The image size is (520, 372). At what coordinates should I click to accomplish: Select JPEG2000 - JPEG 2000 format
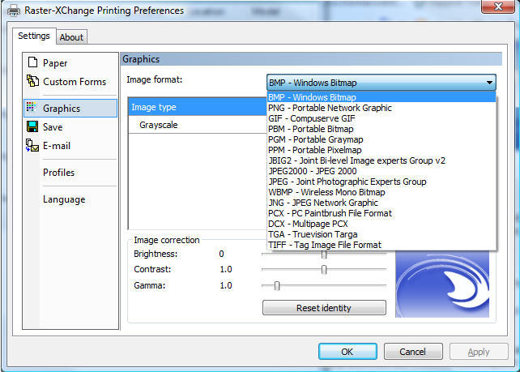[x=381, y=171]
